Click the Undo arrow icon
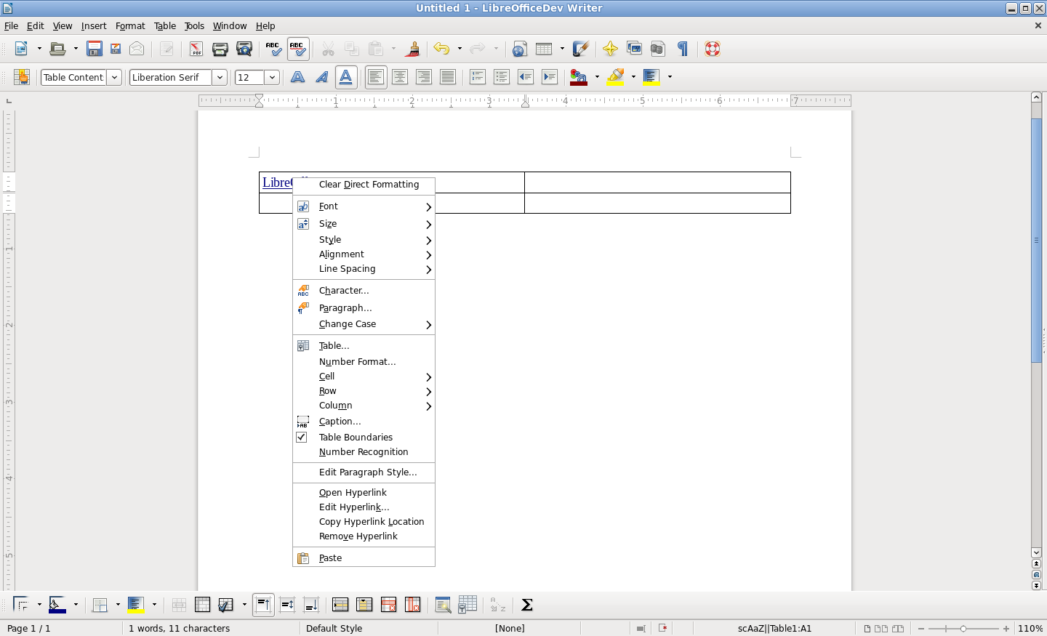 click(x=441, y=49)
